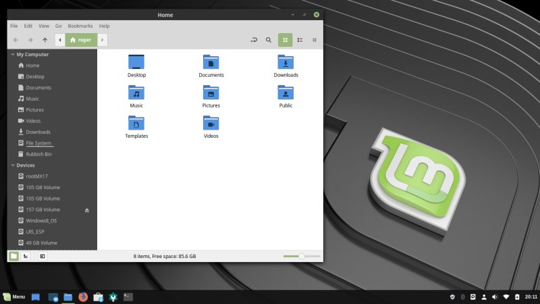Launch Firefox from the taskbar panel
This screenshot has height=304, width=540.
pyautogui.click(x=83, y=297)
